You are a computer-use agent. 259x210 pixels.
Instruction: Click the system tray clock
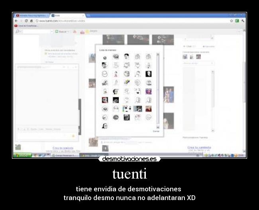tap(241, 155)
